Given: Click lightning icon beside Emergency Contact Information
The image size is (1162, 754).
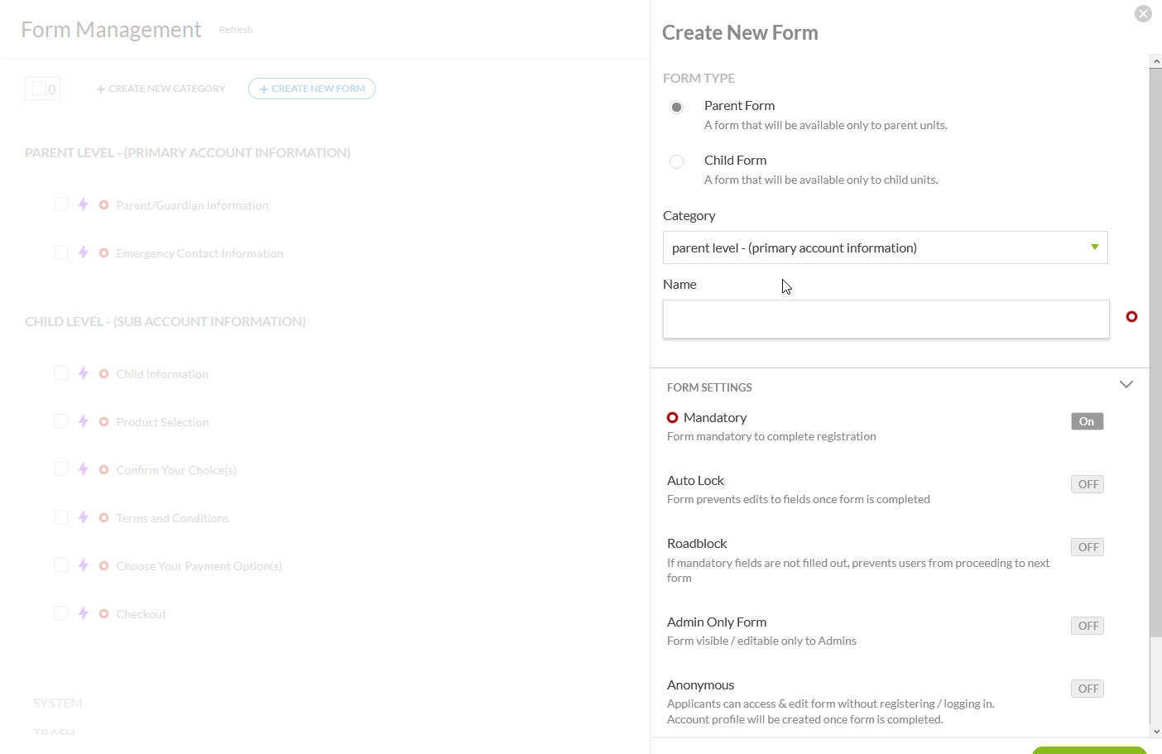Looking at the screenshot, I should (84, 252).
